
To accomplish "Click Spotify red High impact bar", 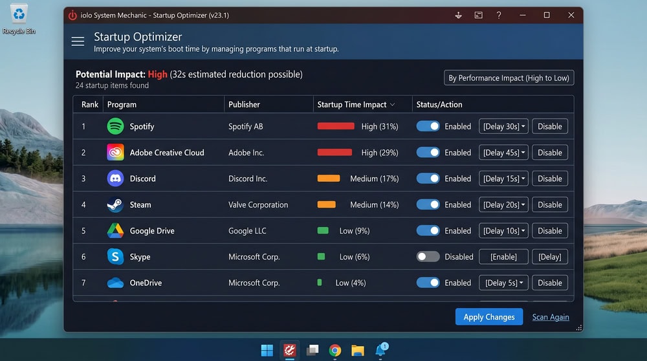I will click(335, 126).
